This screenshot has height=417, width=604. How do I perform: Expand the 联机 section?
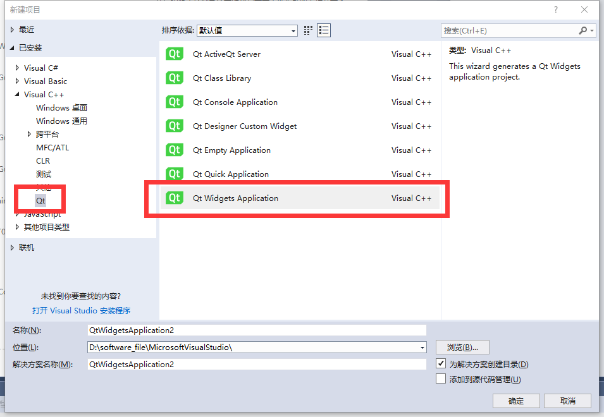pos(12,247)
